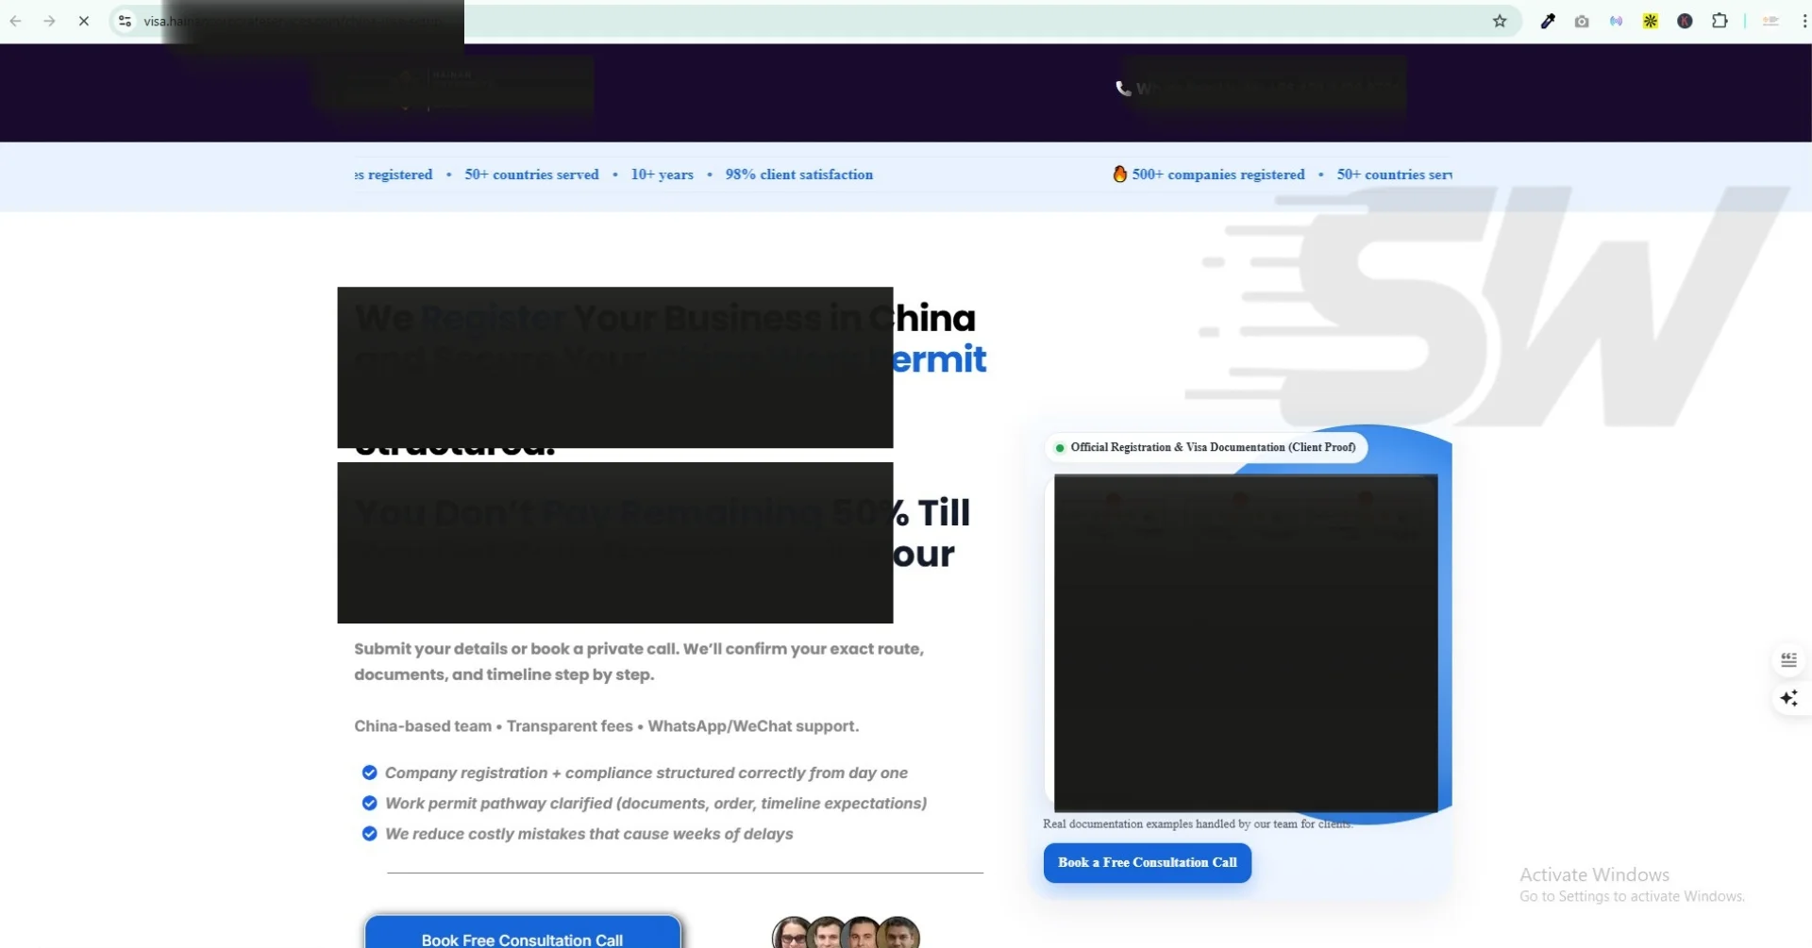Image resolution: width=1812 pixels, height=948 pixels.
Task: Open the sparkle AI assistant side button
Action: point(1788,698)
